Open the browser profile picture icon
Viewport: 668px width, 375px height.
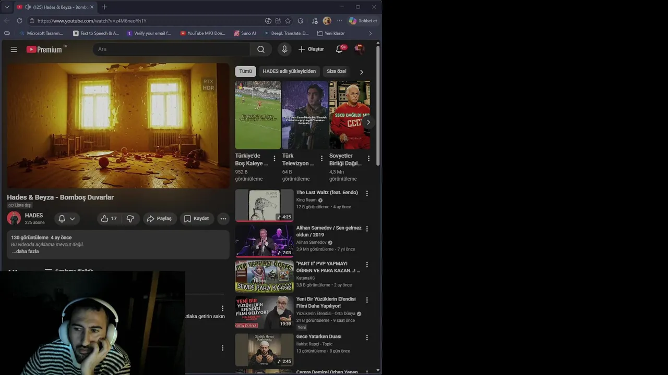(327, 21)
